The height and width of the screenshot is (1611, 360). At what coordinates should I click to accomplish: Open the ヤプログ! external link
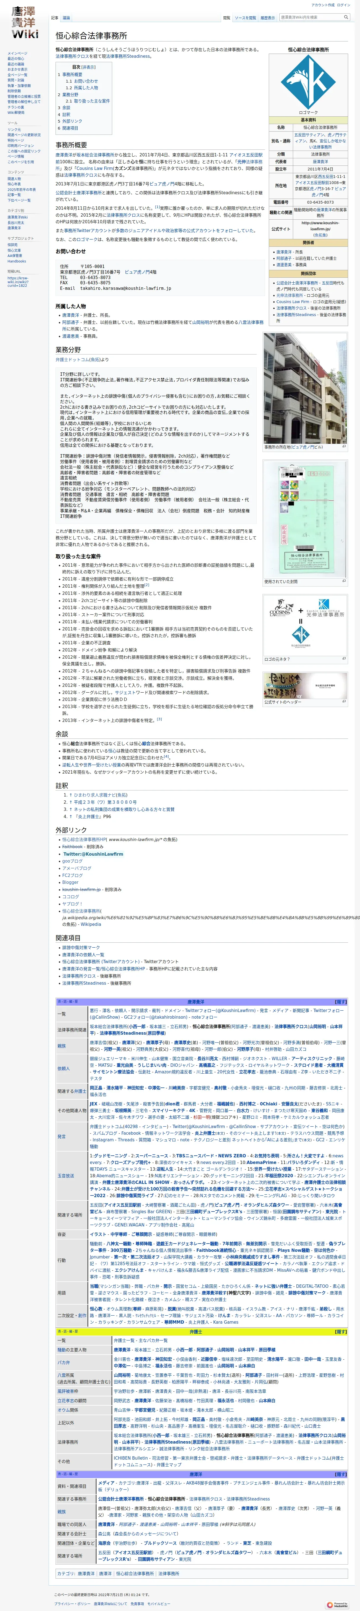72,904
